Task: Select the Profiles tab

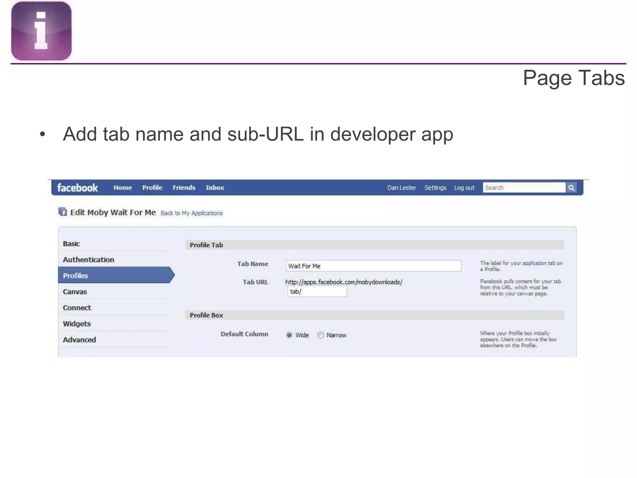Action: tap(116, 275)
